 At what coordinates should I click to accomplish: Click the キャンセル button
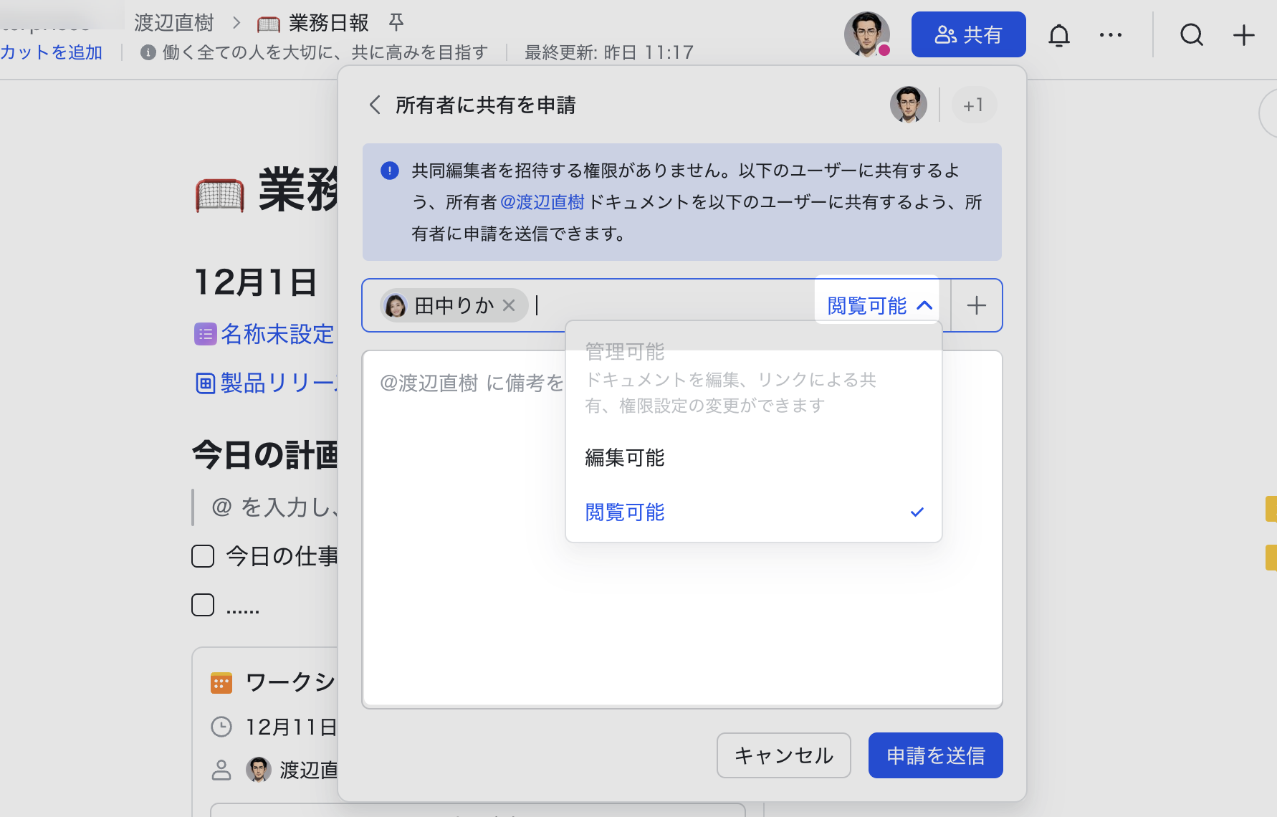coord(783,755)
